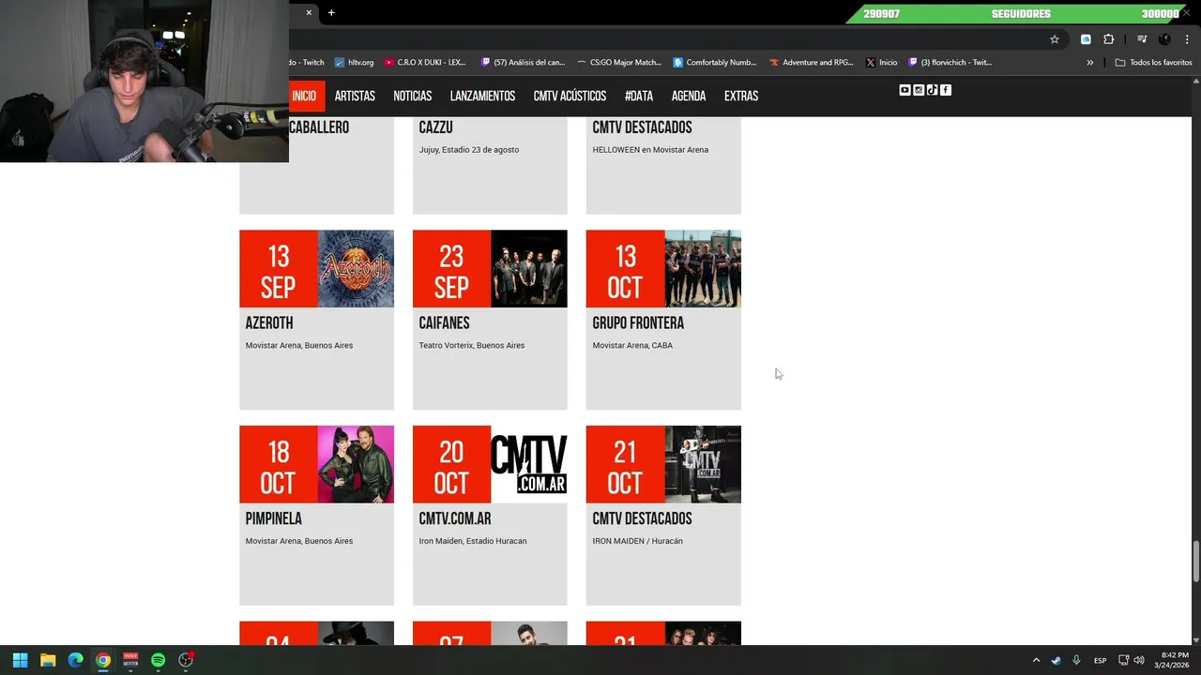
Task: Open the X Inicio bookmark
Action: (881, 63)
